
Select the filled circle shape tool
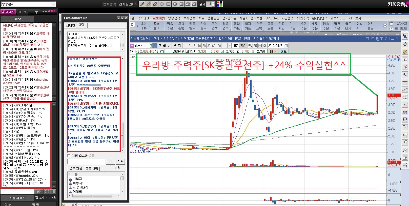(x=175, y=4)
